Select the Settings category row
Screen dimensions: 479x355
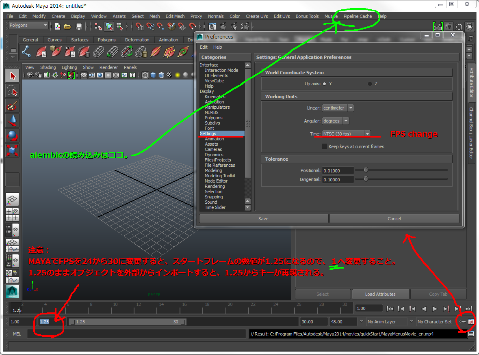[x=222, y=133]
